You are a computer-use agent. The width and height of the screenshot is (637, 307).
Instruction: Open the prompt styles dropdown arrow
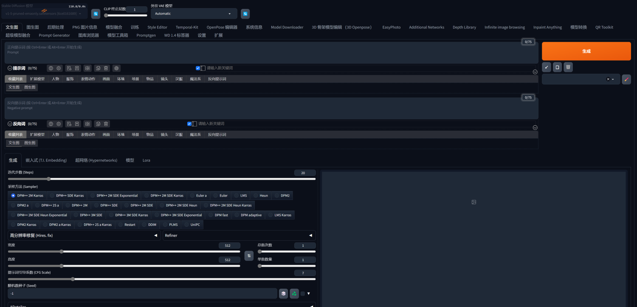pyautogui.click(x=613, y=79)
